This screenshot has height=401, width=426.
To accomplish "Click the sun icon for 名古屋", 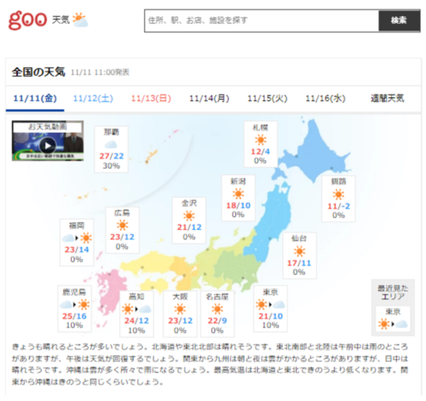I will [x=217, y=309].
